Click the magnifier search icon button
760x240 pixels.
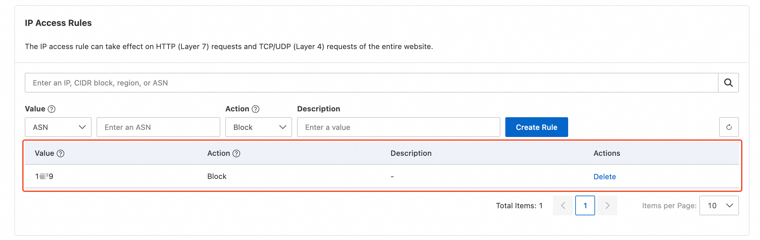pyautogui.click(x=728, y=83)
